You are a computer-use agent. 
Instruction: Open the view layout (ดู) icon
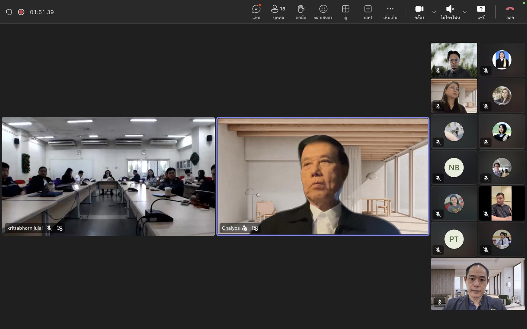click(x=346, y=9)
